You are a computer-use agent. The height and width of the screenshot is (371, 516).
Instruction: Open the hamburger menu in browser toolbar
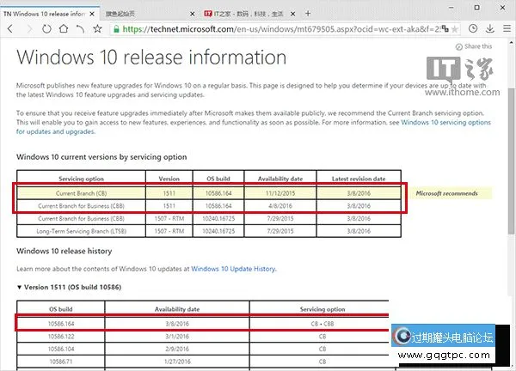coord(507,28)
